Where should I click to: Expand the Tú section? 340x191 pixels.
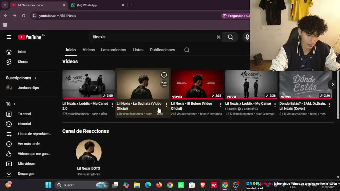[x=11, y=104]
